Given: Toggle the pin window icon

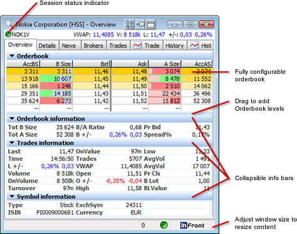Looking at the screenshot, I should coord(140,24).
